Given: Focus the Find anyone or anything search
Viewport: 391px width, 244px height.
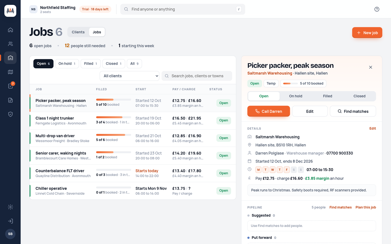Looking at the screenshot, I should [x=183, y=9].
